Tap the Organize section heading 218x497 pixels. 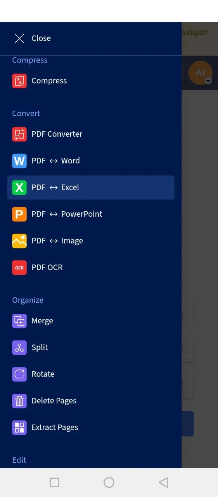pyautogui.click(x=28, y=300)
